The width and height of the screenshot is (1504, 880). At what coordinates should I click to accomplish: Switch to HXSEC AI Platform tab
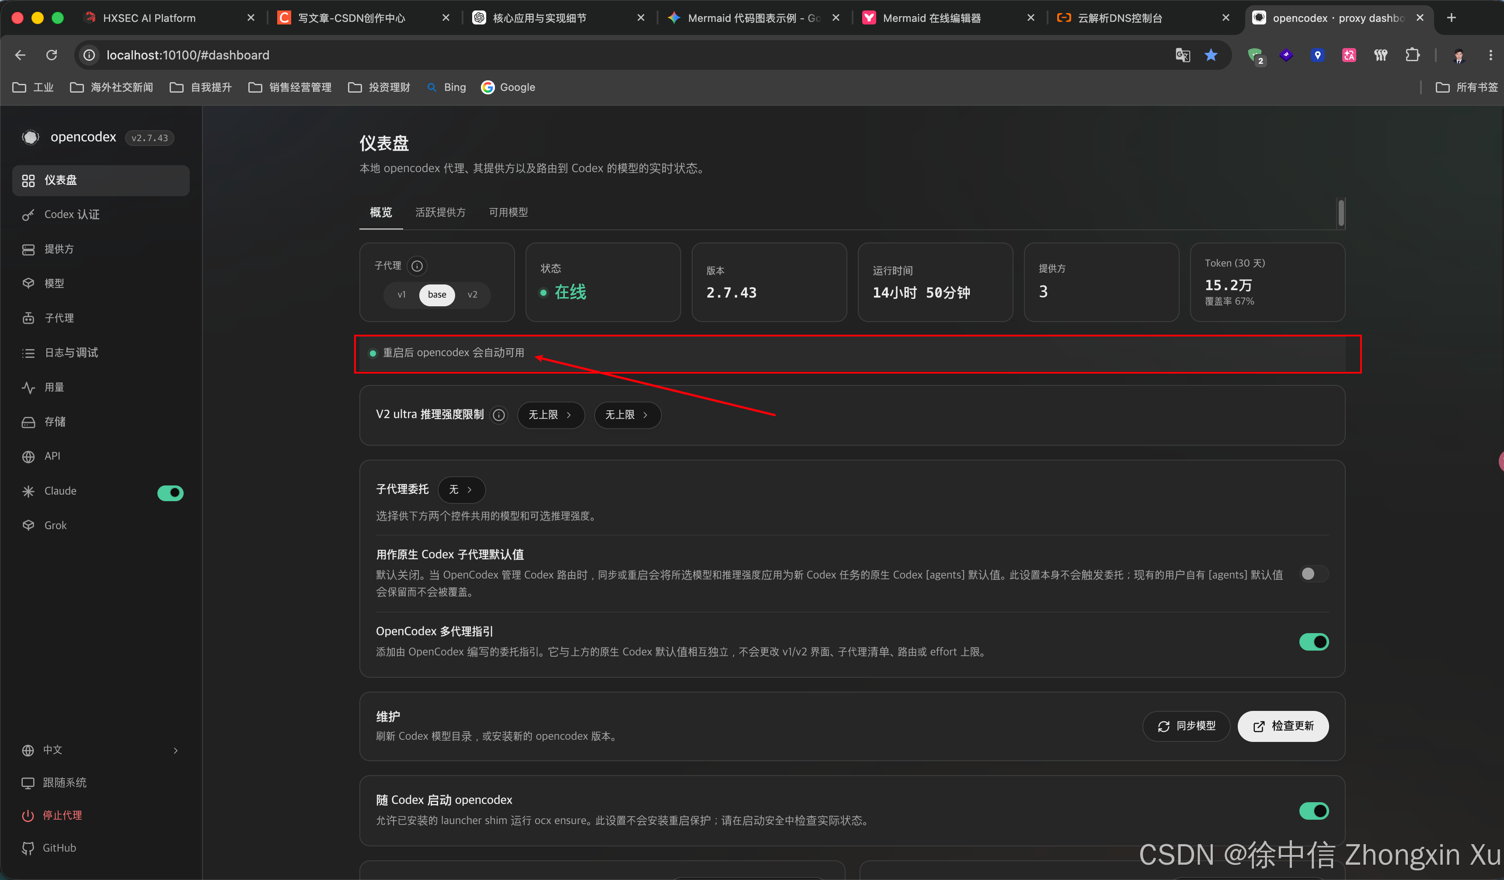tap(170, 18)
